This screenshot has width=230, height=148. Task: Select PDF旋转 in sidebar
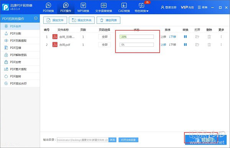pyautogui.click(x=20, y=76)
